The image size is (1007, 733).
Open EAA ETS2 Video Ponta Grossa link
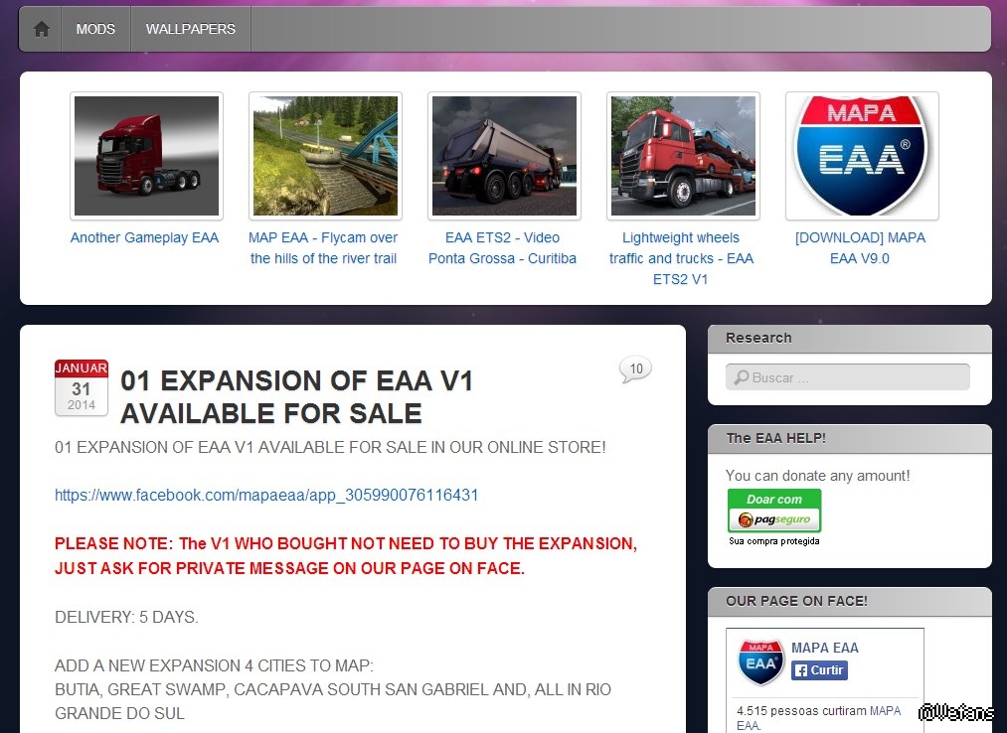(502, 247)
